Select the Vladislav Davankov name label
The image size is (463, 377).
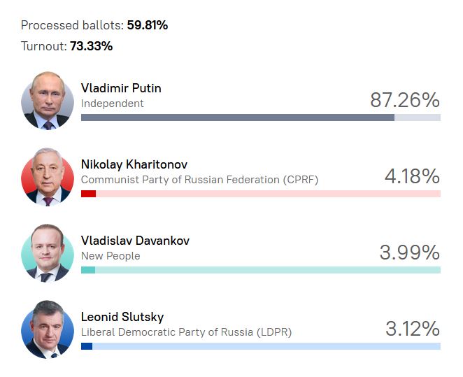tap(135, 241)
